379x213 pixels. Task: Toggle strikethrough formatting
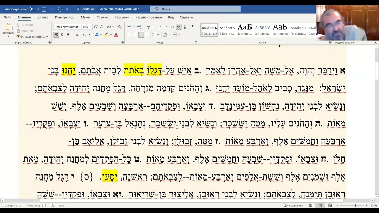pos(78,35)
